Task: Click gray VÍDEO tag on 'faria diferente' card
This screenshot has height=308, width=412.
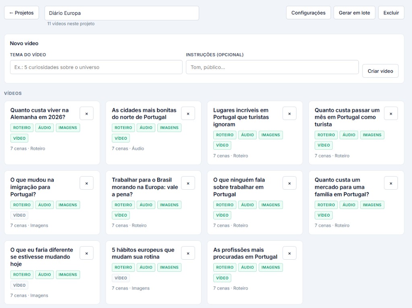Action: [19, 285]
